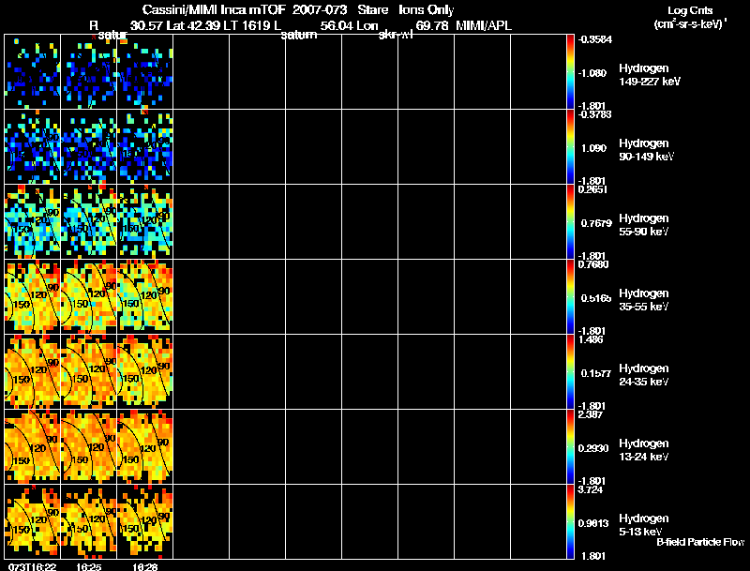750x571 pixels.
Task: Click the 'Hydrogen 55-90 keV' row label
Action: click(644, 225)
